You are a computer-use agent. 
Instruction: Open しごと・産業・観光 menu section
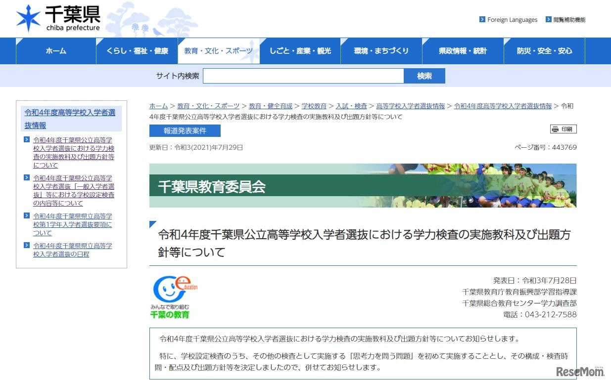pos(300,50)
